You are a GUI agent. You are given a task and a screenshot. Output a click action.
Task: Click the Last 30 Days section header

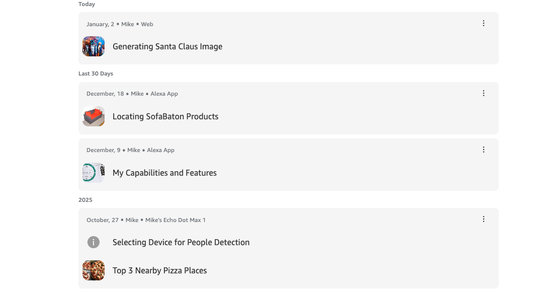pos(96,74)
